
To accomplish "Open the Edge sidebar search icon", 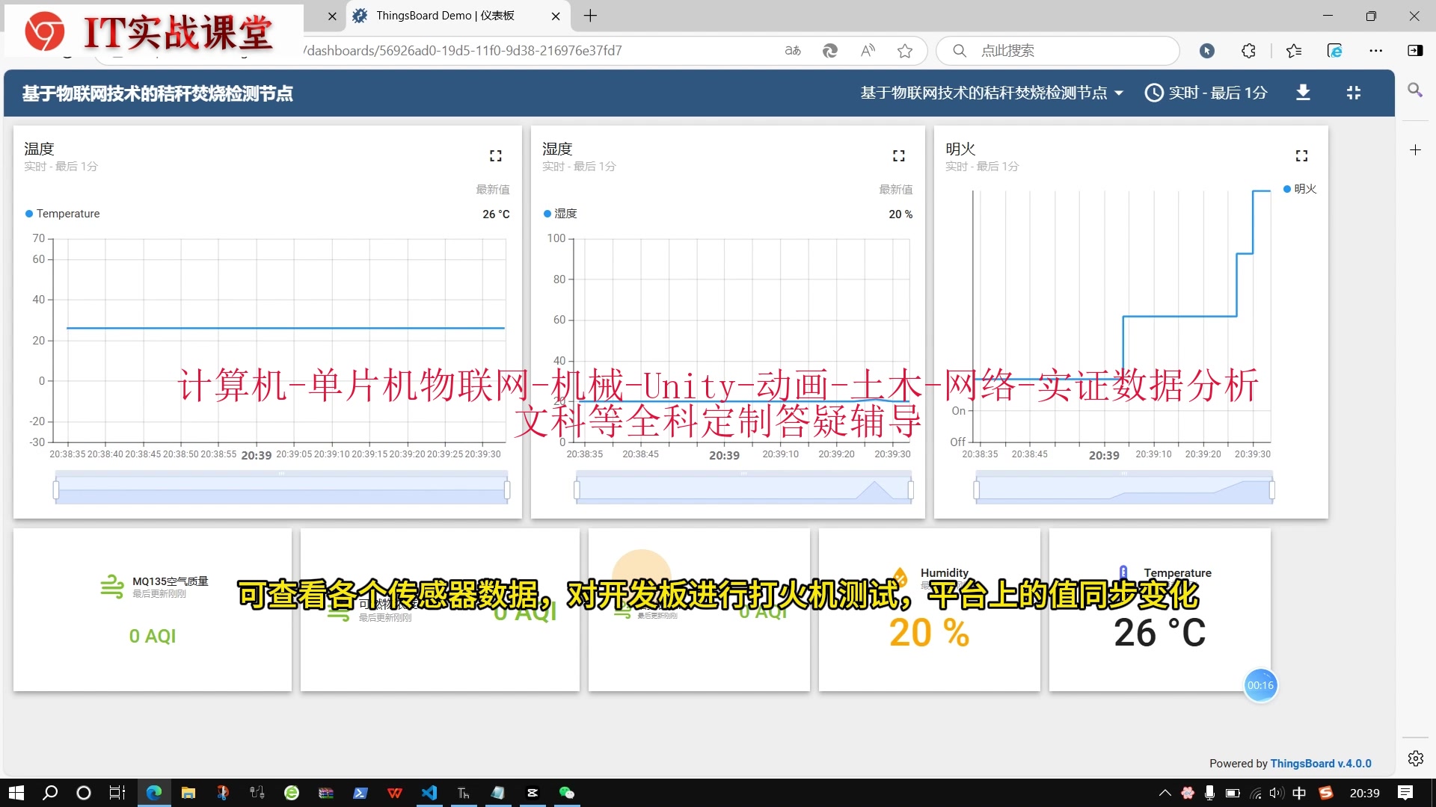I will [x=1414, y=90].
